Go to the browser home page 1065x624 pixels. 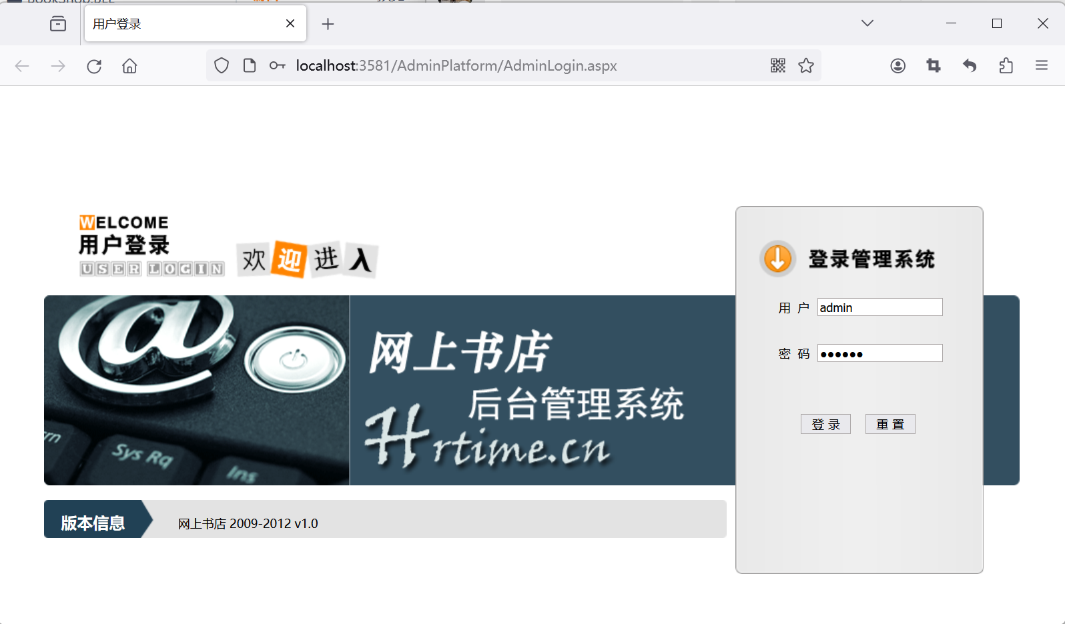tap(129, 66)
